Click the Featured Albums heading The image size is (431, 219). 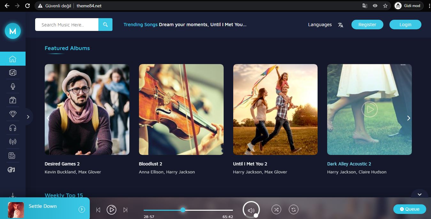pyautogui.click(x=67, y=48)
